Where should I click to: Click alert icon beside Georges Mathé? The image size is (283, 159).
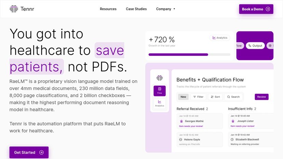181,121
